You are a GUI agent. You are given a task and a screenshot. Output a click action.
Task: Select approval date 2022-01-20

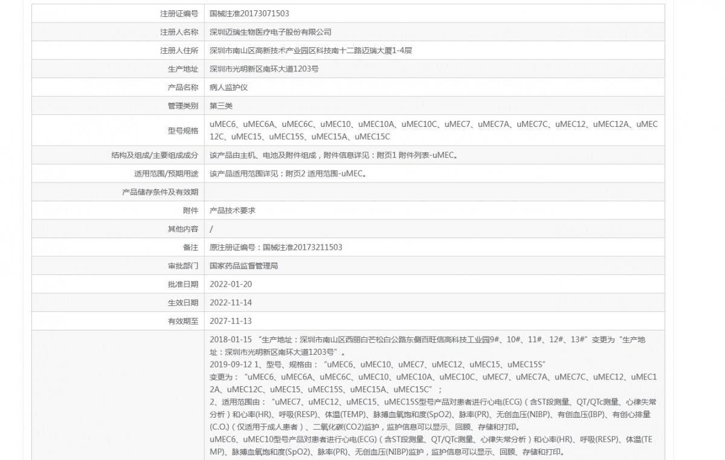231,284
